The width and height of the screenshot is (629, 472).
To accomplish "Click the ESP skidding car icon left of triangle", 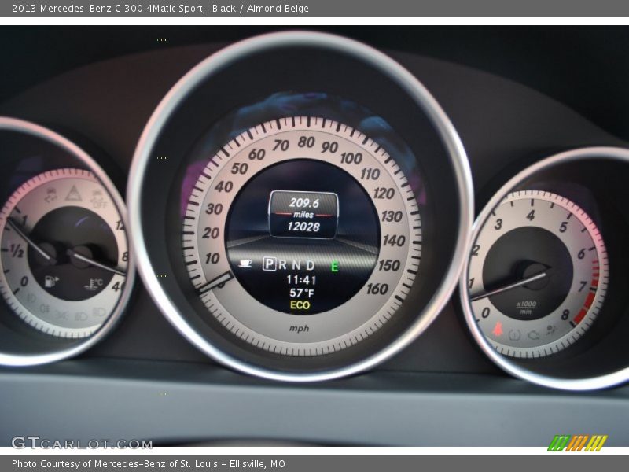I will pos(50,194).
